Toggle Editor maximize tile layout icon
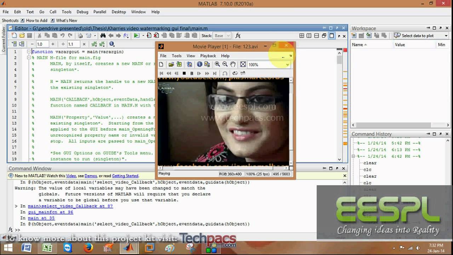Screen dimensions: 453x255 pyautogui.click(x=332, y=35)
